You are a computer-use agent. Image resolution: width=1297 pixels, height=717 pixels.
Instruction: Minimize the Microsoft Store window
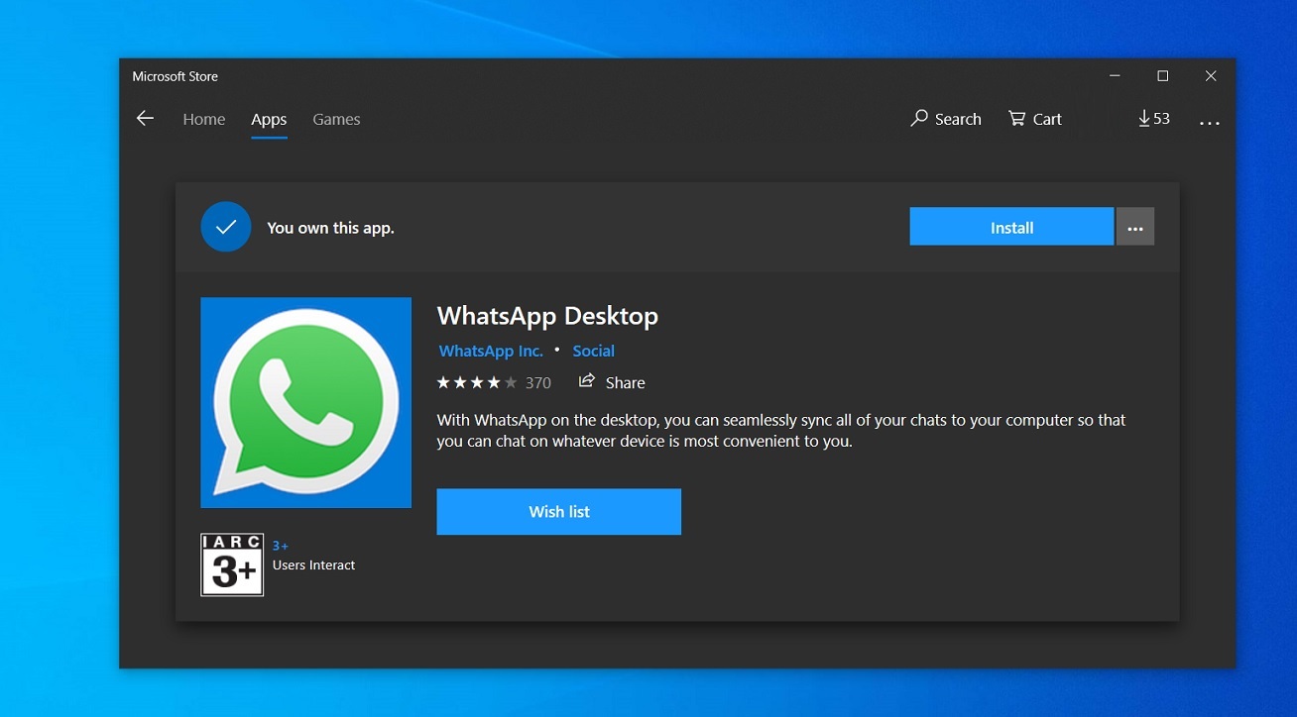point(1115,76)
